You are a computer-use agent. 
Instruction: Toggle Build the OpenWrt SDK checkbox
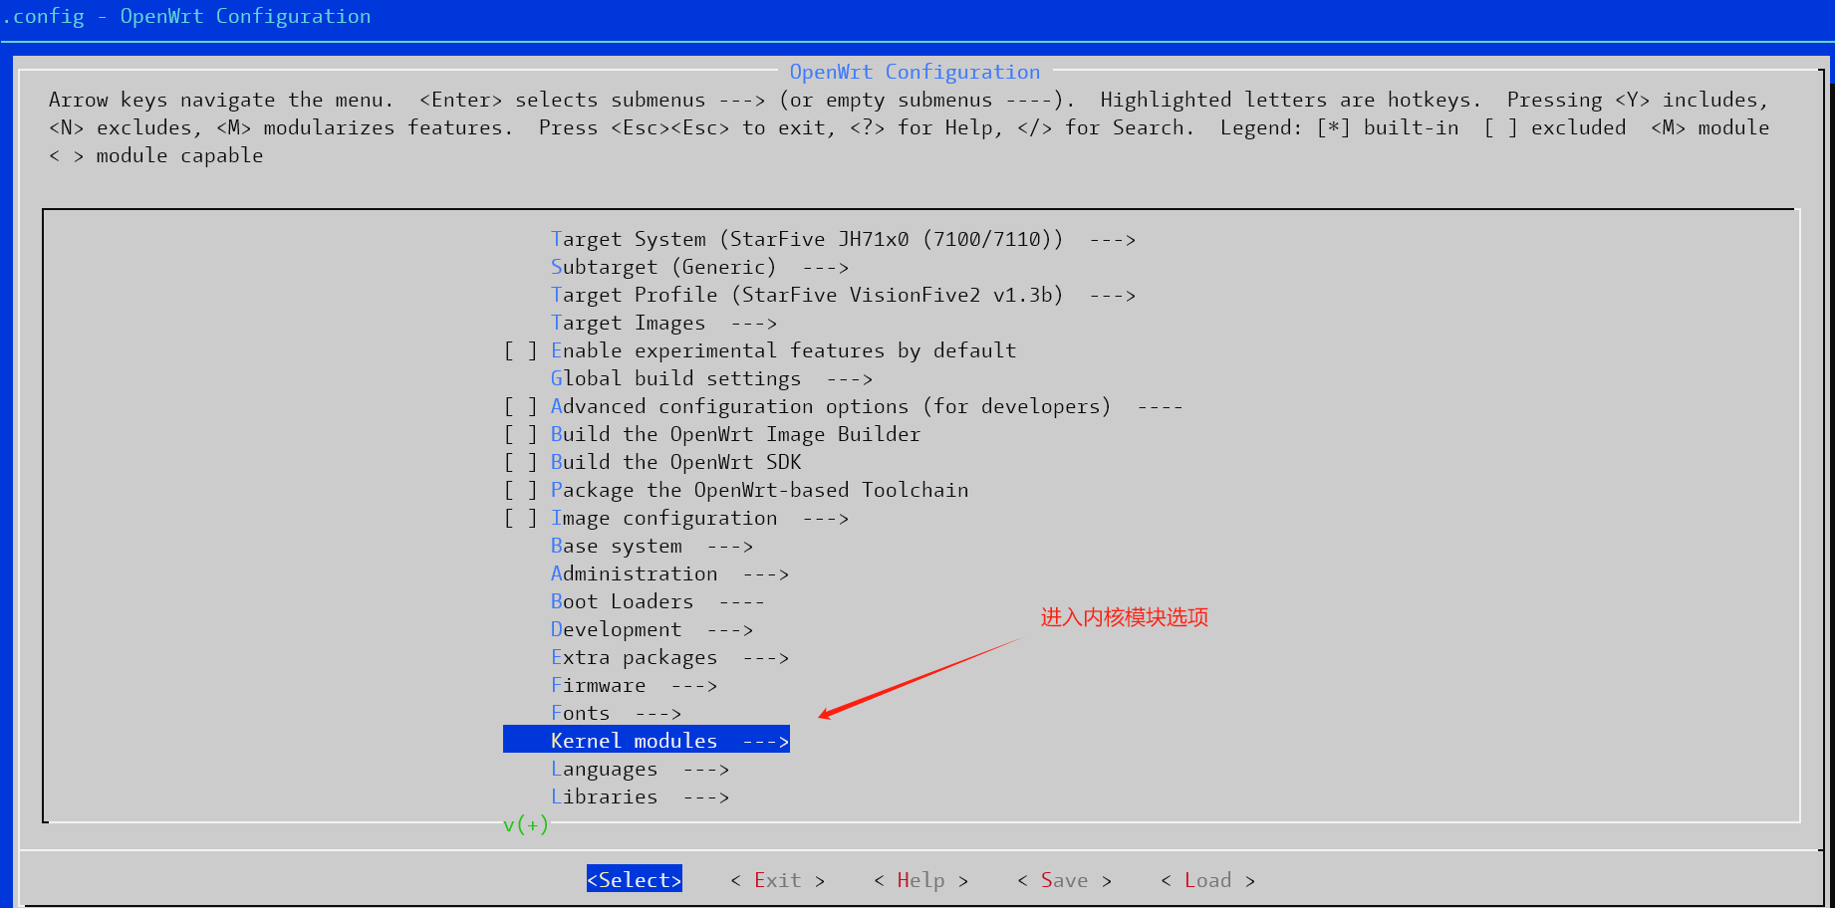pyautogui.click(x=521, y=462)
